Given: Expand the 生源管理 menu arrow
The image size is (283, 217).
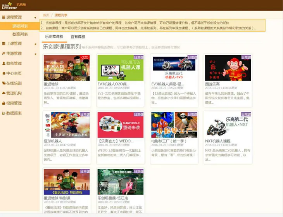Looking at the screenshot, I should pyautogui.click(x=35, y=54).
